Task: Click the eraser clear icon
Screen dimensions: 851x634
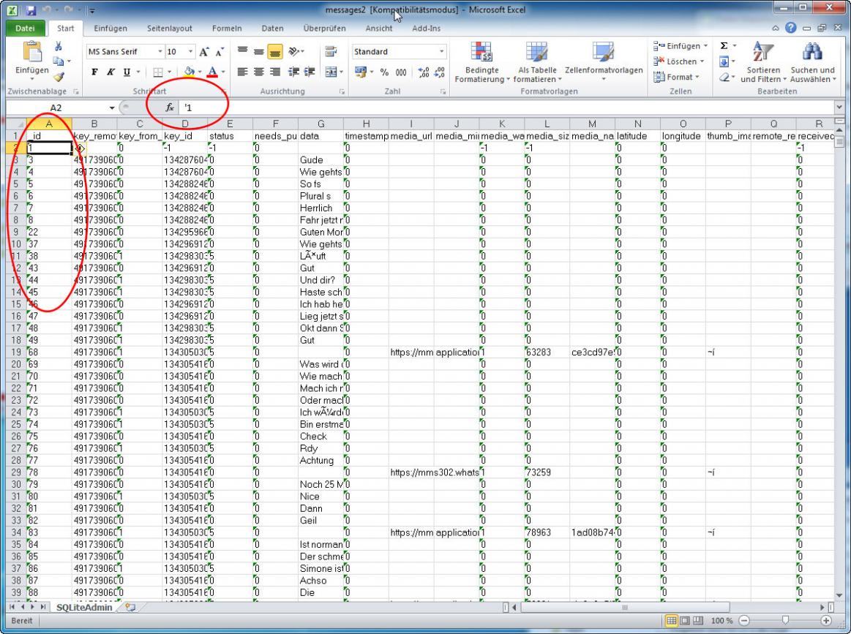Action: (724, 78)
